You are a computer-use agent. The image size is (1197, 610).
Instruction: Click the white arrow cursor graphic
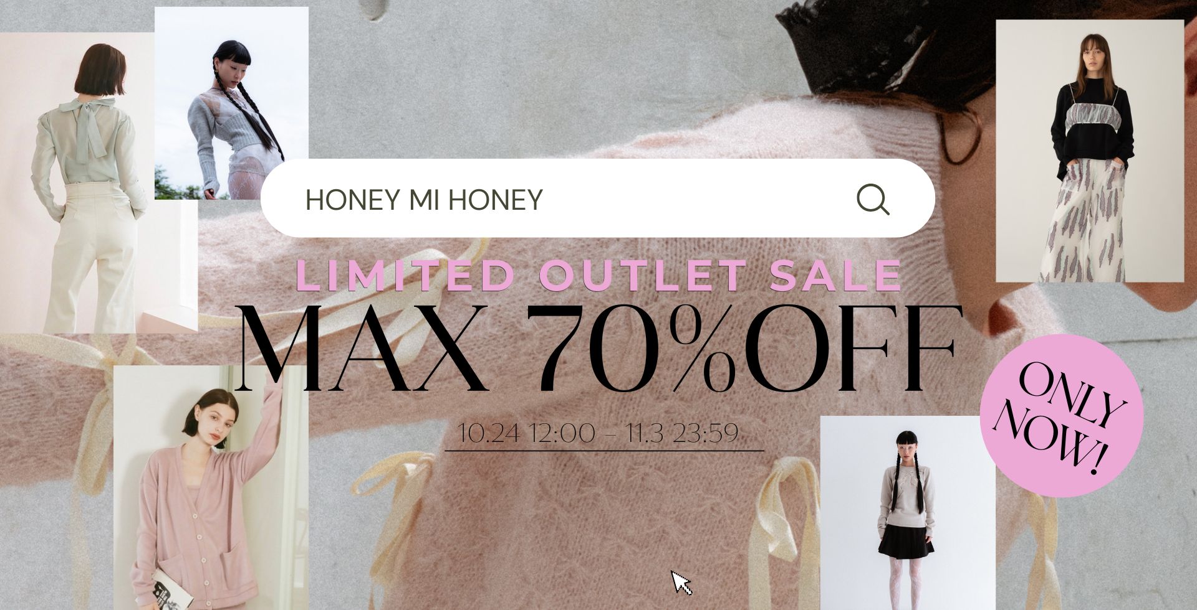click(681, 582)
